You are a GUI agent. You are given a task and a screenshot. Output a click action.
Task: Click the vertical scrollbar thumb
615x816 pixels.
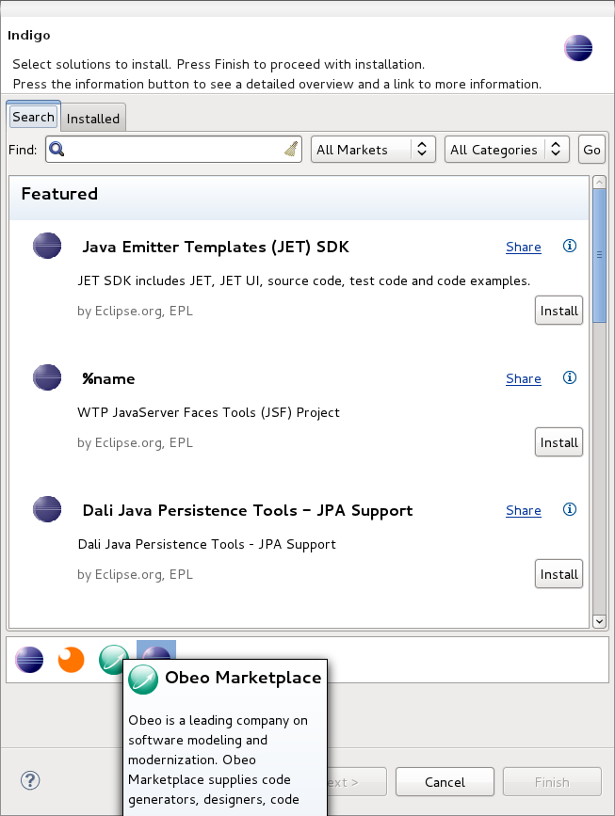(x=599, y=255)
